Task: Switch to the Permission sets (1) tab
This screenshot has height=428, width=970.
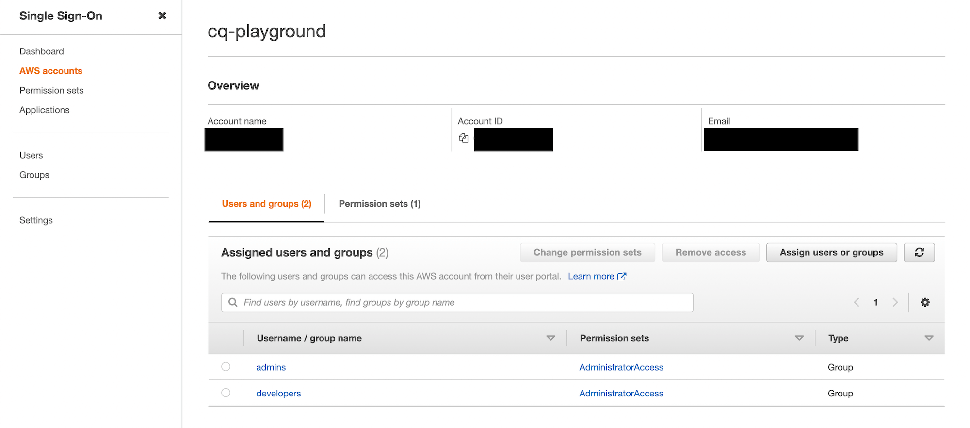Action: [x=380, y=204]
